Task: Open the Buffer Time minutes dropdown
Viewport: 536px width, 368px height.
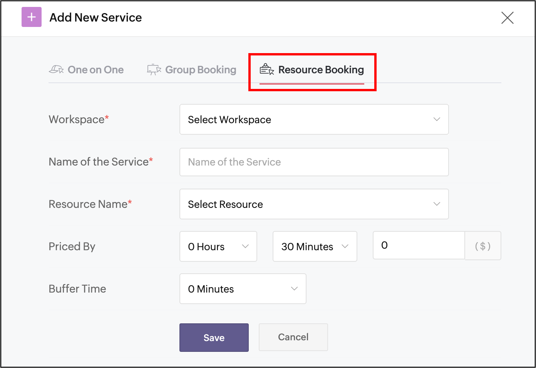Action: coord(243,289)
